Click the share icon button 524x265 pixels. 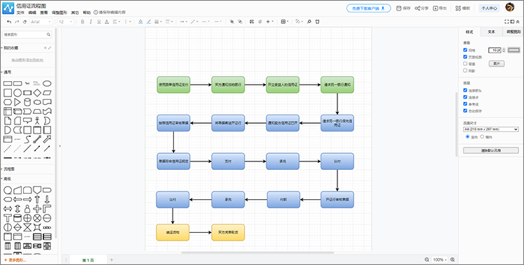(x=421, y=8)
